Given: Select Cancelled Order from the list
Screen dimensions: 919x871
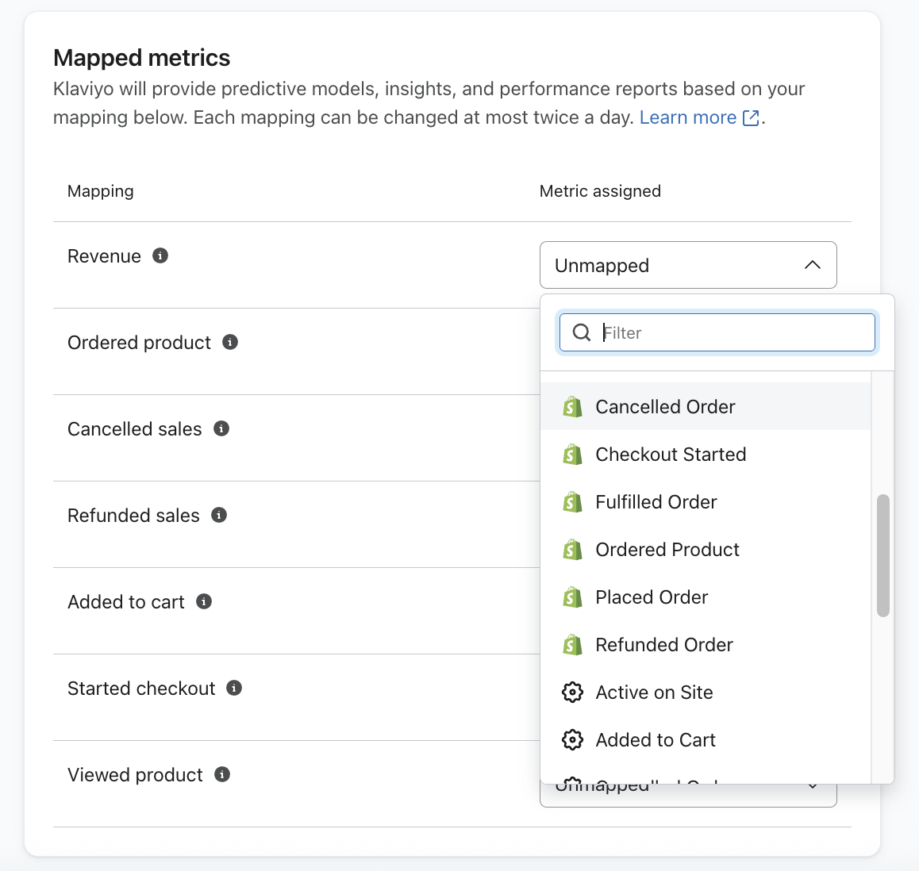Looking at the screenshot, I should point(665,407).
